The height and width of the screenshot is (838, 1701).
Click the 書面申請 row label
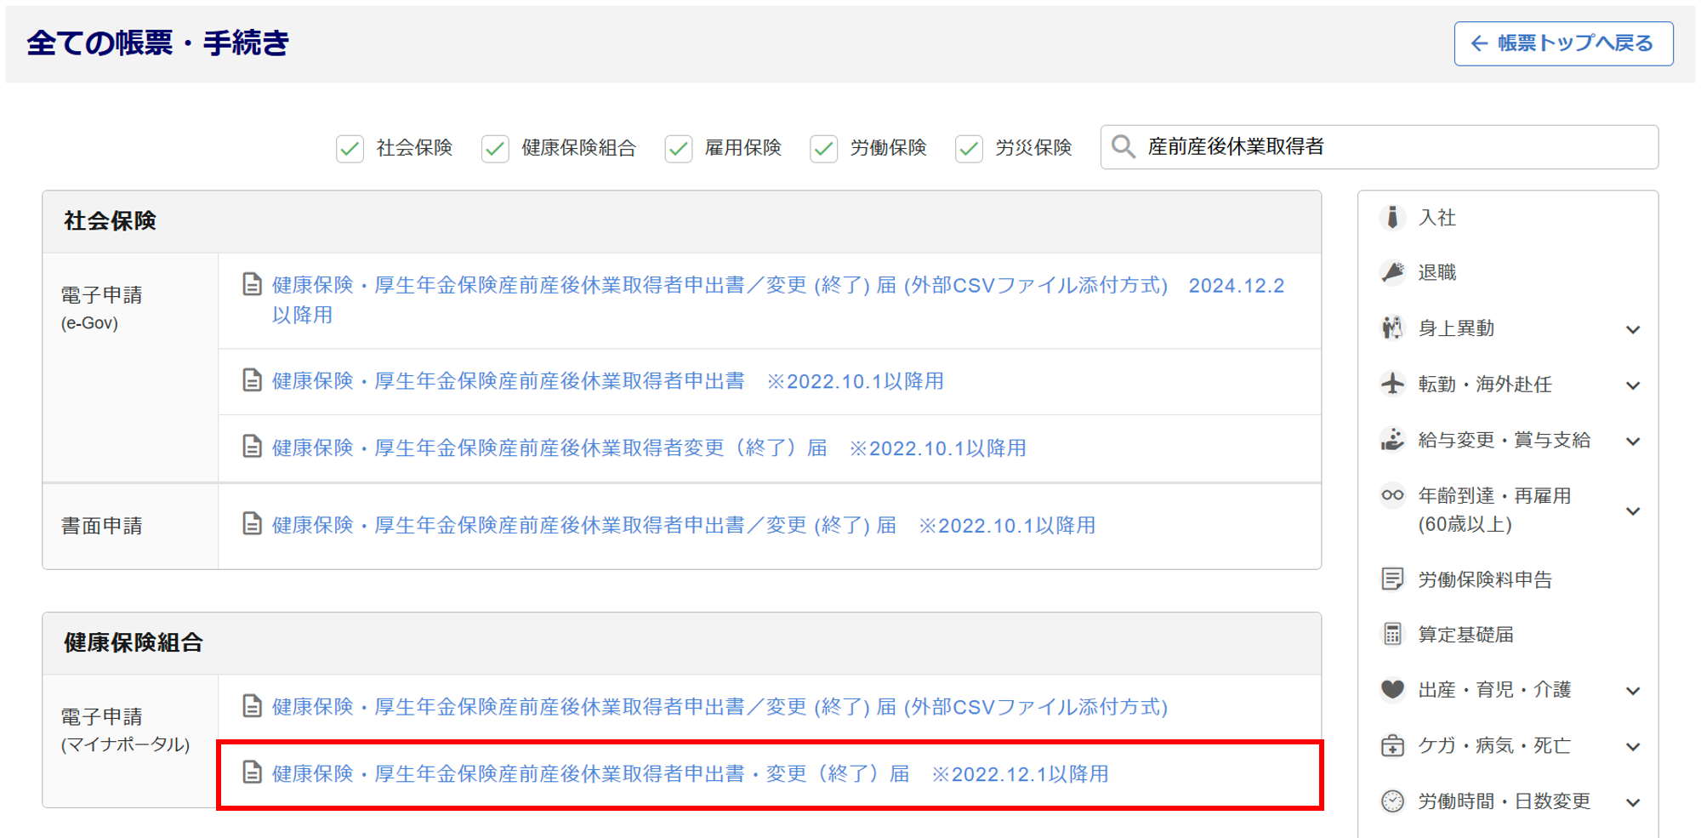click(x=101, y=526)
